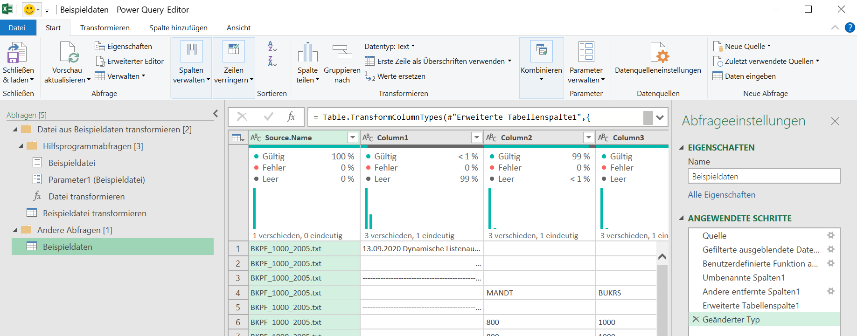Open the Erweiterter Editor

tap(129, 61)
